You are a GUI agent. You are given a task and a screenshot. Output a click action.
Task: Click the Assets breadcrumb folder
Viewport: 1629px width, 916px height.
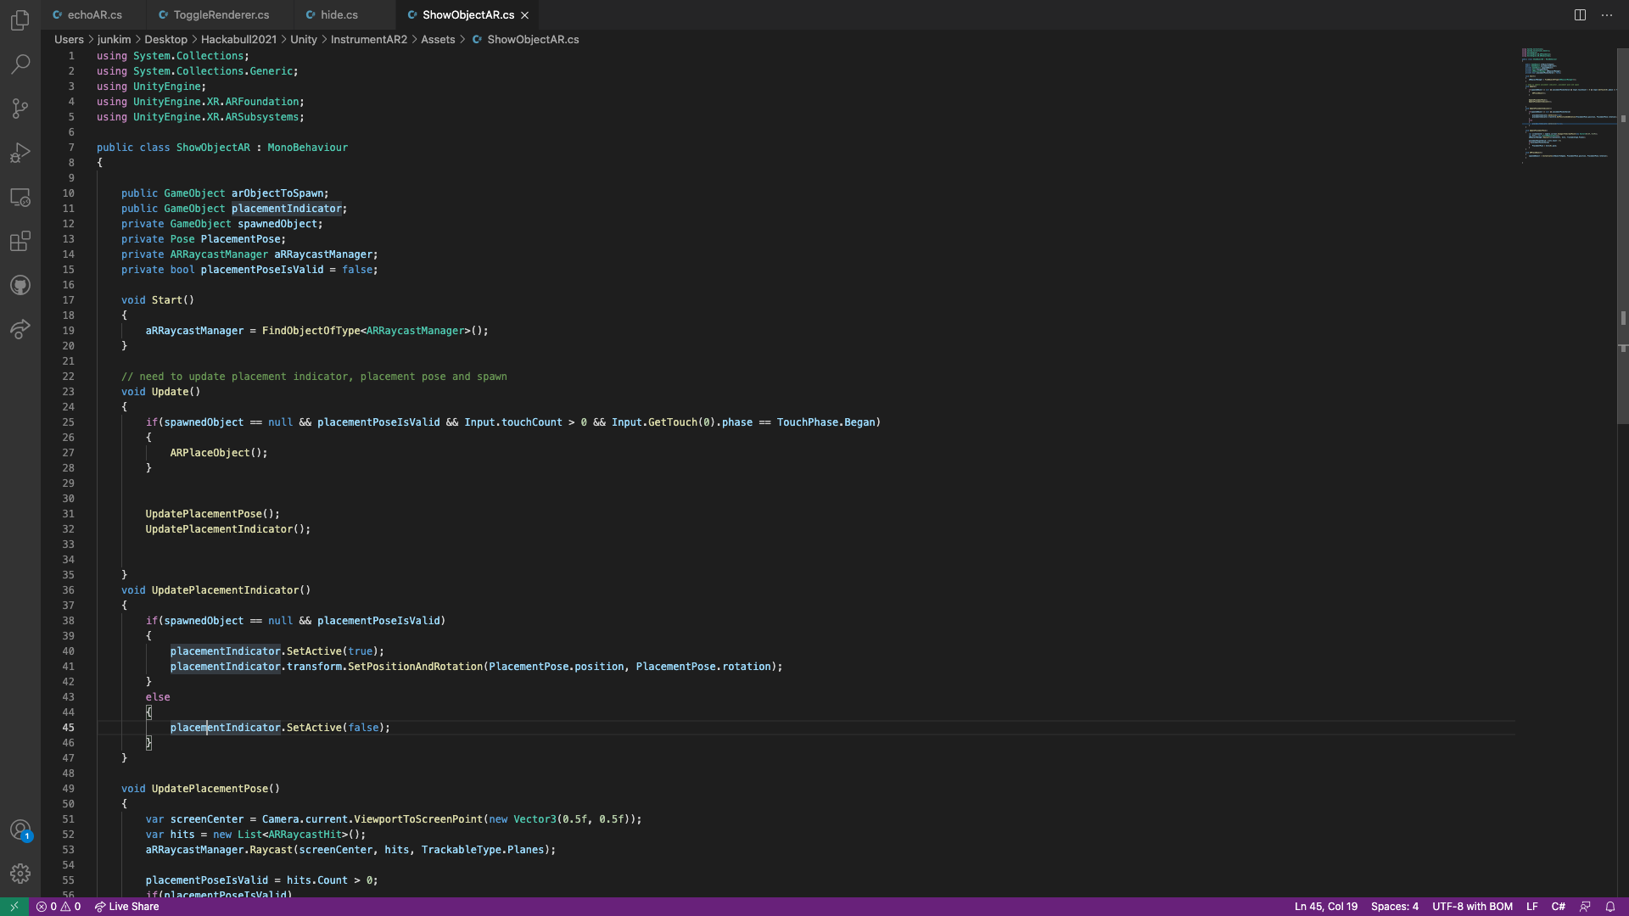tap(438, 40)
